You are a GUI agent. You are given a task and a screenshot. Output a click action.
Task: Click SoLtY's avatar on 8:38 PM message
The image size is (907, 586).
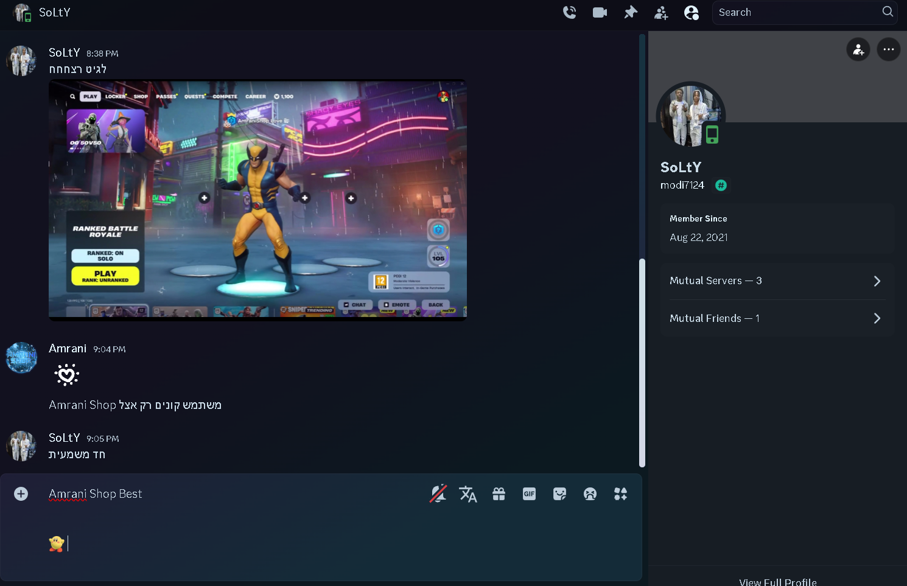(21, 61)
